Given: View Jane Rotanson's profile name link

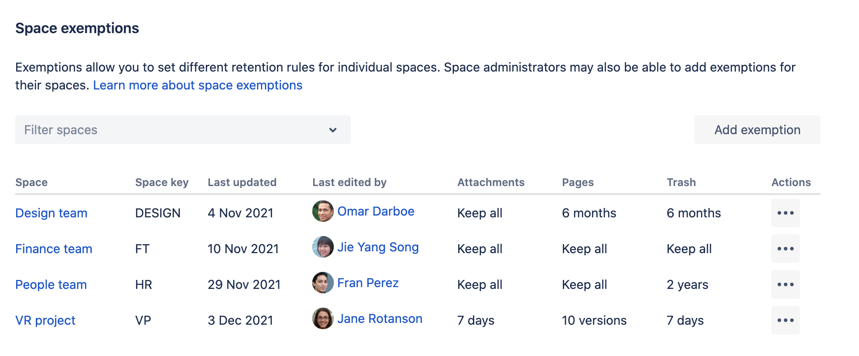Looking at the screenshot, I should 379,319.
